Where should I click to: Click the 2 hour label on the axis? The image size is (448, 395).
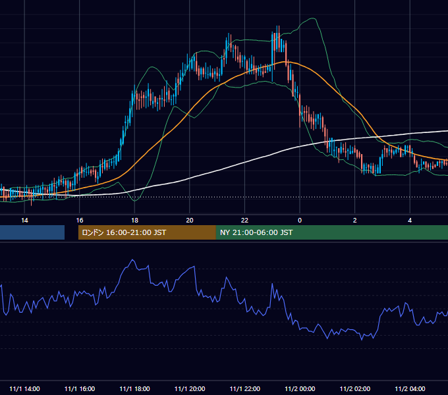click(x=355, y=221)
